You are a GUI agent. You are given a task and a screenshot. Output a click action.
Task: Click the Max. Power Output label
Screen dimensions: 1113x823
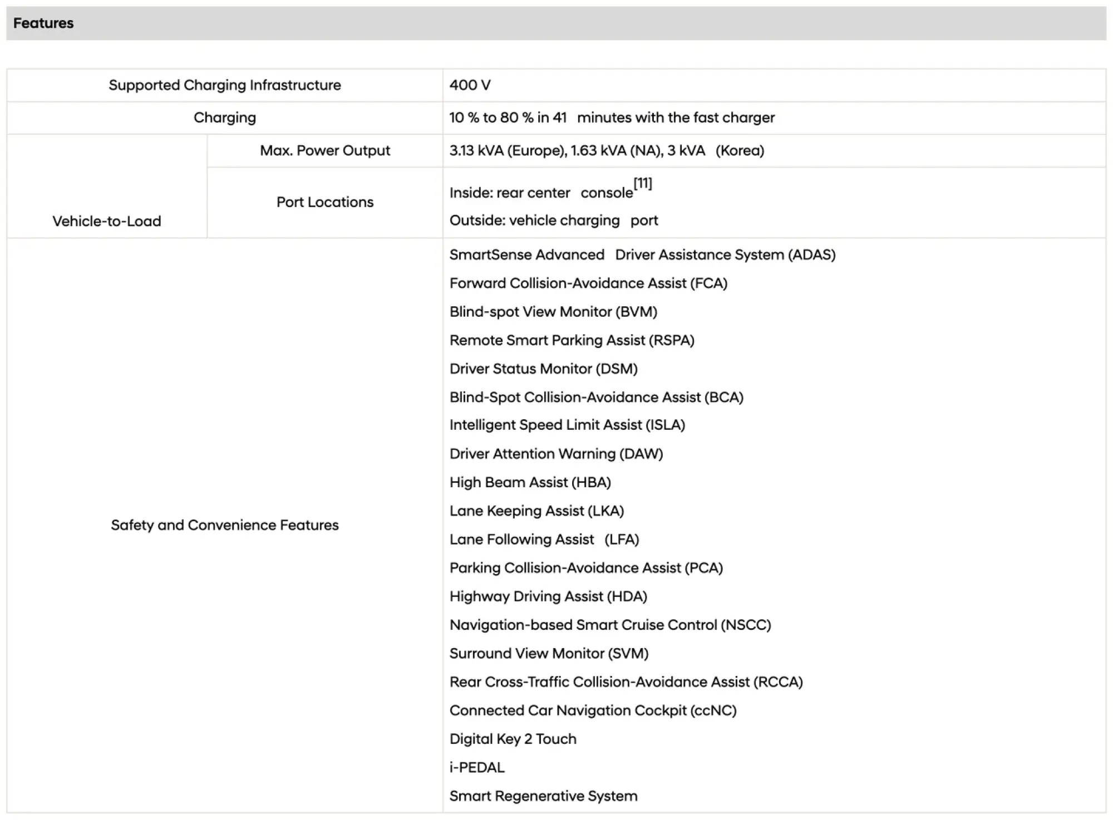325,150
